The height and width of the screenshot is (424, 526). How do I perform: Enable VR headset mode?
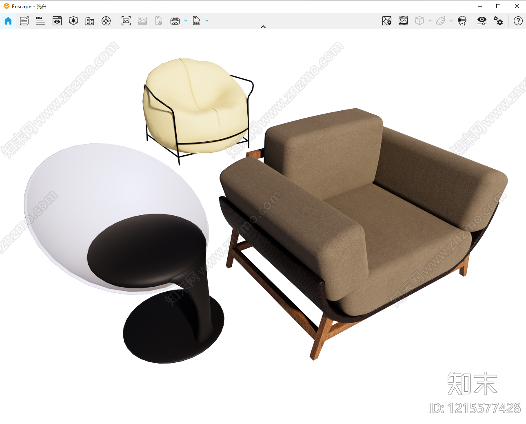click(x=462, y=21)
